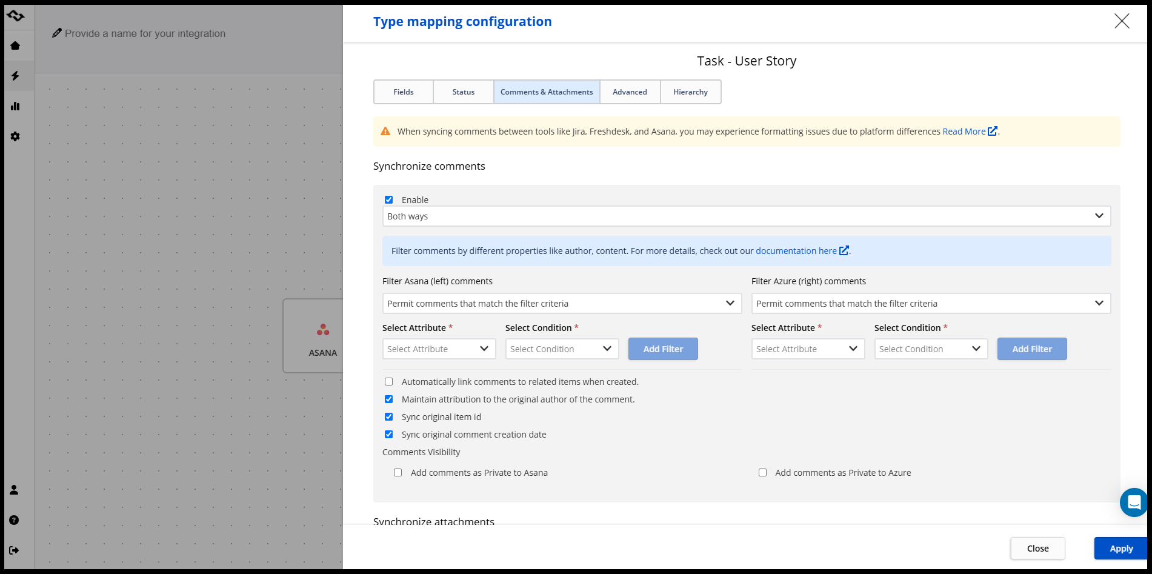The height and width of the screenshot is (574, 1152).
Task: Open the Both ways direction dropdown
Action: click(x=747, y=216)
